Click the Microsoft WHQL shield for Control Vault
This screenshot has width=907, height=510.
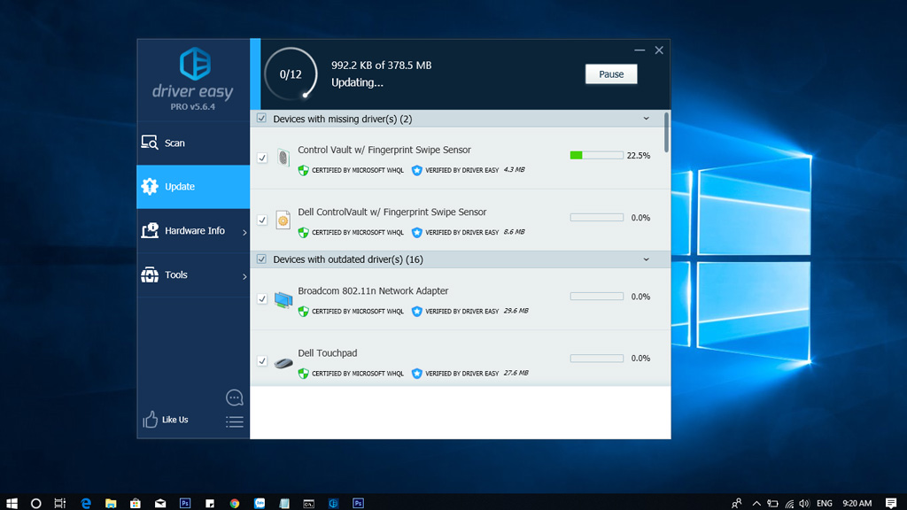[303, 170]
